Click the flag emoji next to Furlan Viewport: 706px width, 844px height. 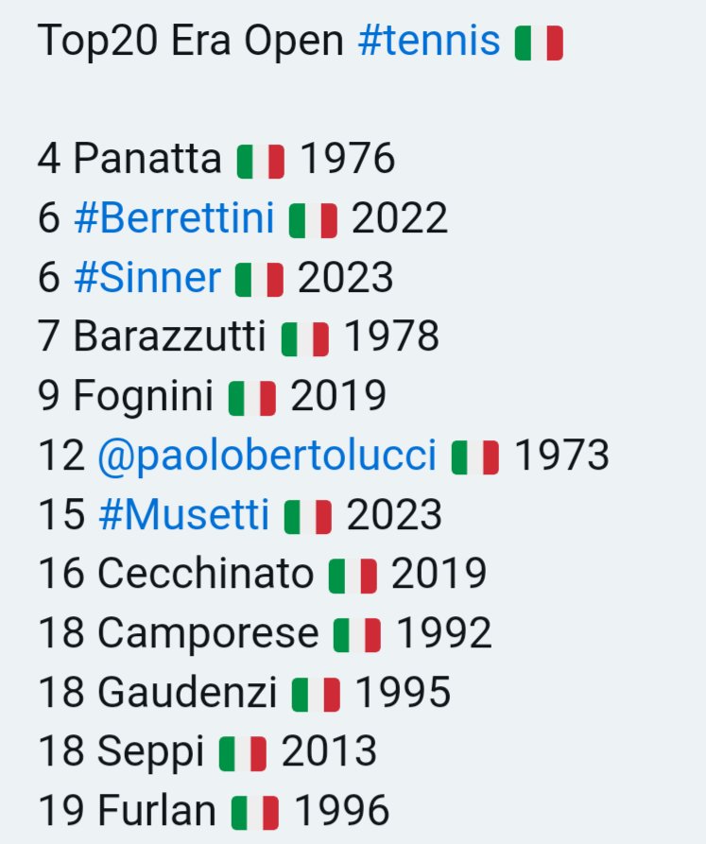[255, 812]
